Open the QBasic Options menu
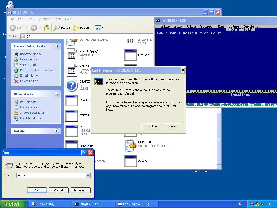The height and width of the screenshot is (208, 277). click(x=251, y=27)
